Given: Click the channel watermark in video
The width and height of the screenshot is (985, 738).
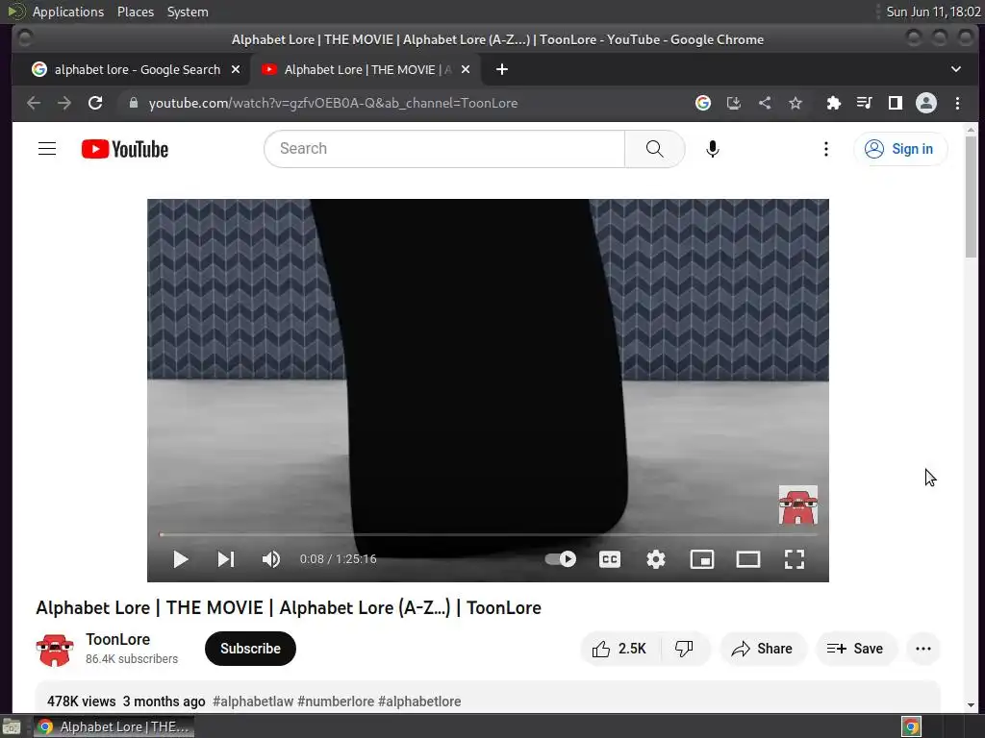Looking at the screenshot, I should [x=798, y=504].
